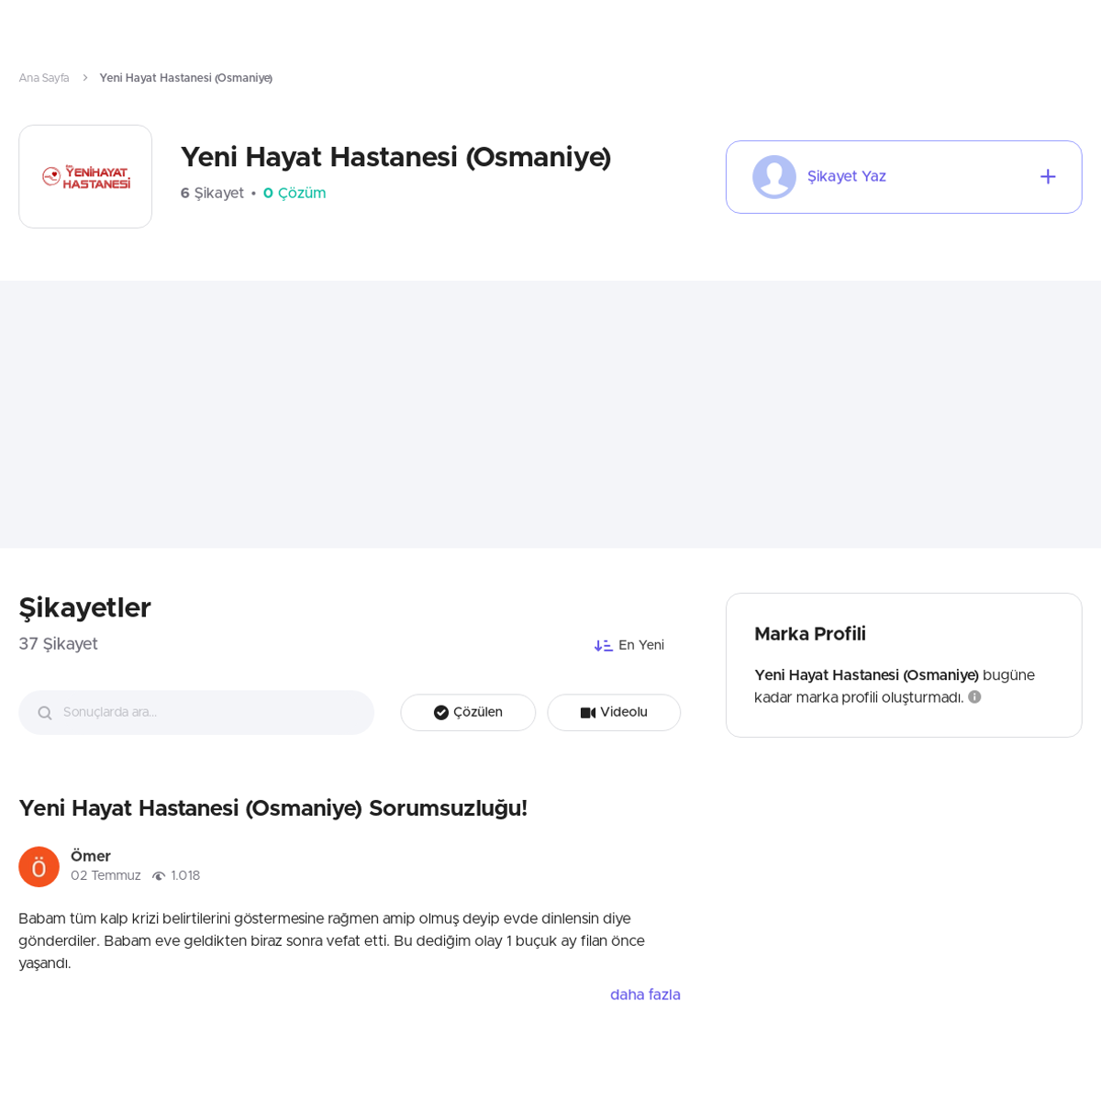Viewport: 1101px width, 1101px height.
Task: Click the info icon in Marka Profili
Action: point(974,697)
